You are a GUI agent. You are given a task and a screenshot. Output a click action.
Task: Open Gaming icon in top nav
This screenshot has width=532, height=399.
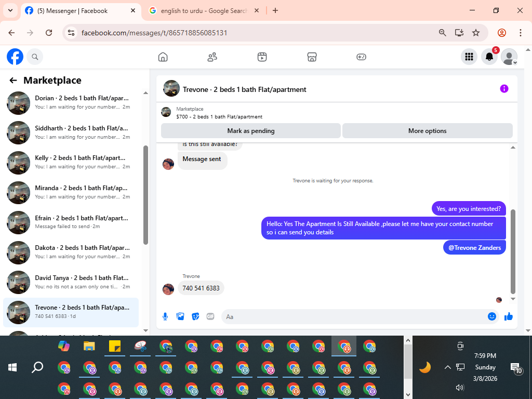[362, 57]
